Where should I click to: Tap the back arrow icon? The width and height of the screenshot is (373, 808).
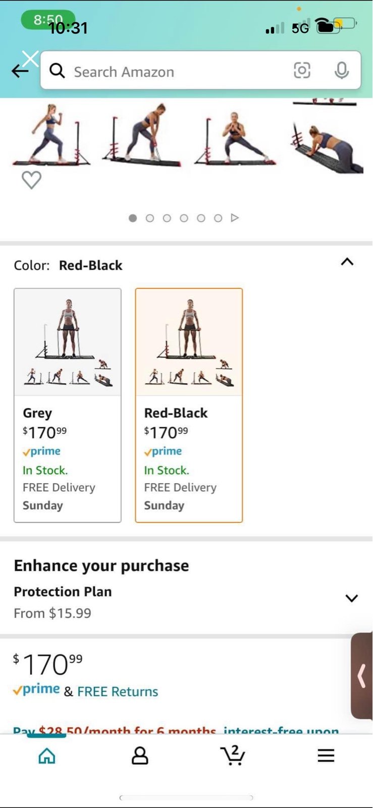tap(19, 71)
